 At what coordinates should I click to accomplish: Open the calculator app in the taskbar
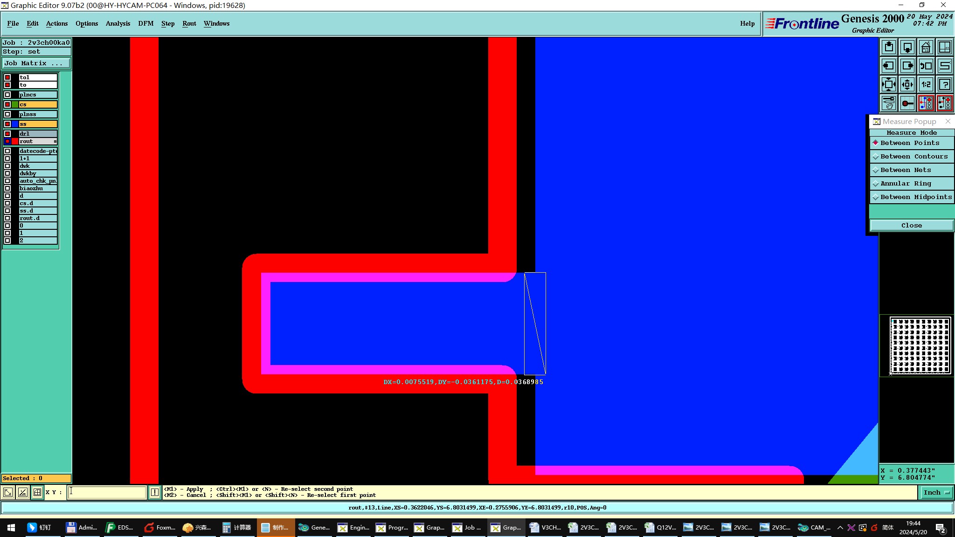(237, 528)
